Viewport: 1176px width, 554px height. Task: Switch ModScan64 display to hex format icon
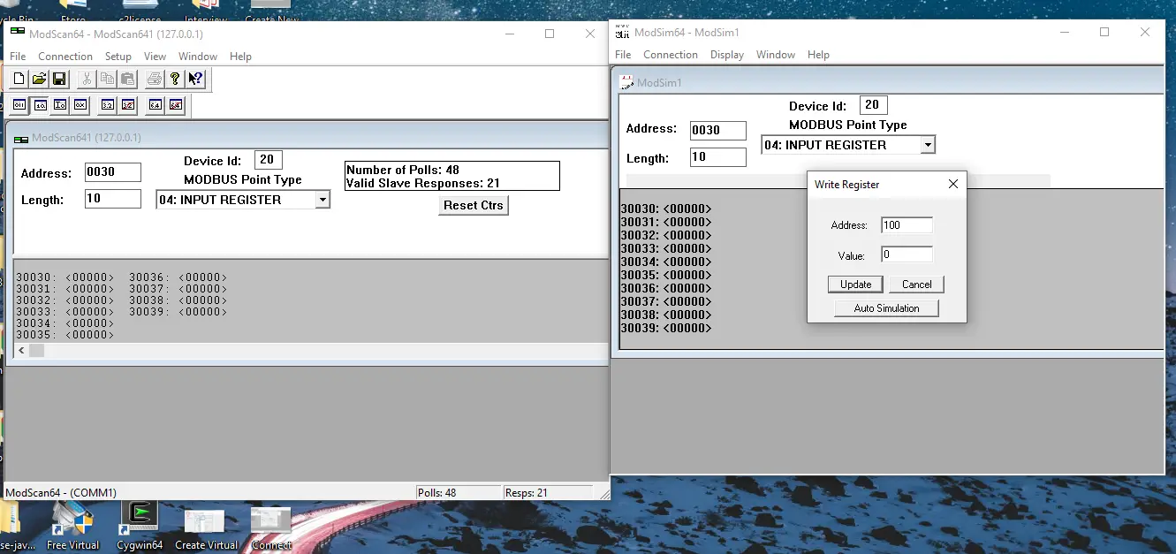(80, 105)
